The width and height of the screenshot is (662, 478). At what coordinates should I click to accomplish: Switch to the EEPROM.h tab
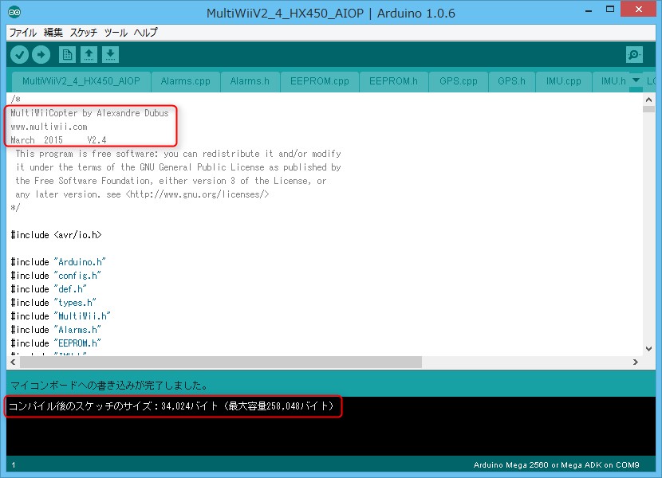point(394,81)
